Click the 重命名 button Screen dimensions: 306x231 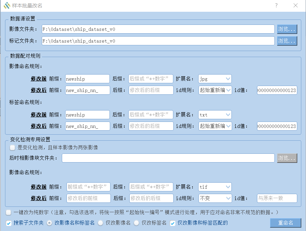pos(286,223)
